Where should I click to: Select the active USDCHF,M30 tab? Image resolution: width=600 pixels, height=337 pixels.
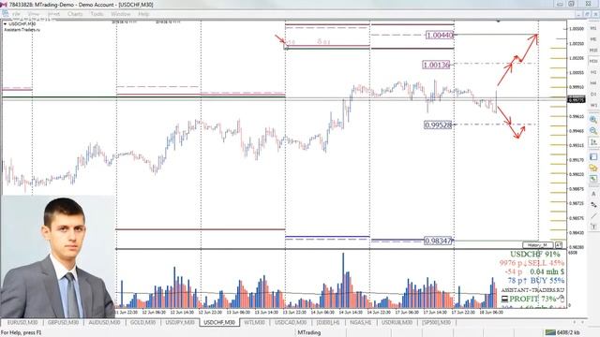pos(219,322)
